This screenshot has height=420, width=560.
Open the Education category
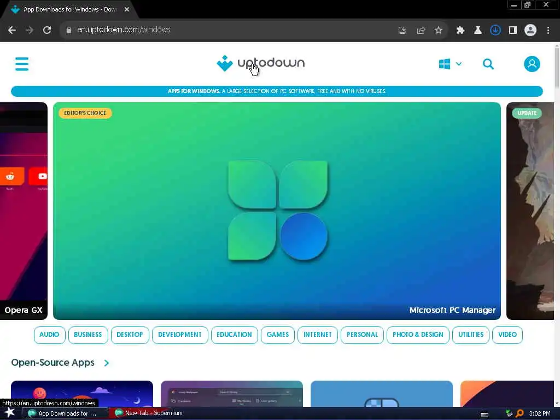point(234,335)
